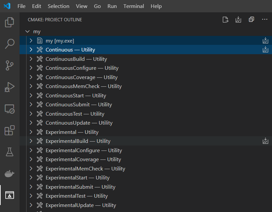
Task: Click tools icon beside ExperimentalCoverage
Action: coord(40,159)
